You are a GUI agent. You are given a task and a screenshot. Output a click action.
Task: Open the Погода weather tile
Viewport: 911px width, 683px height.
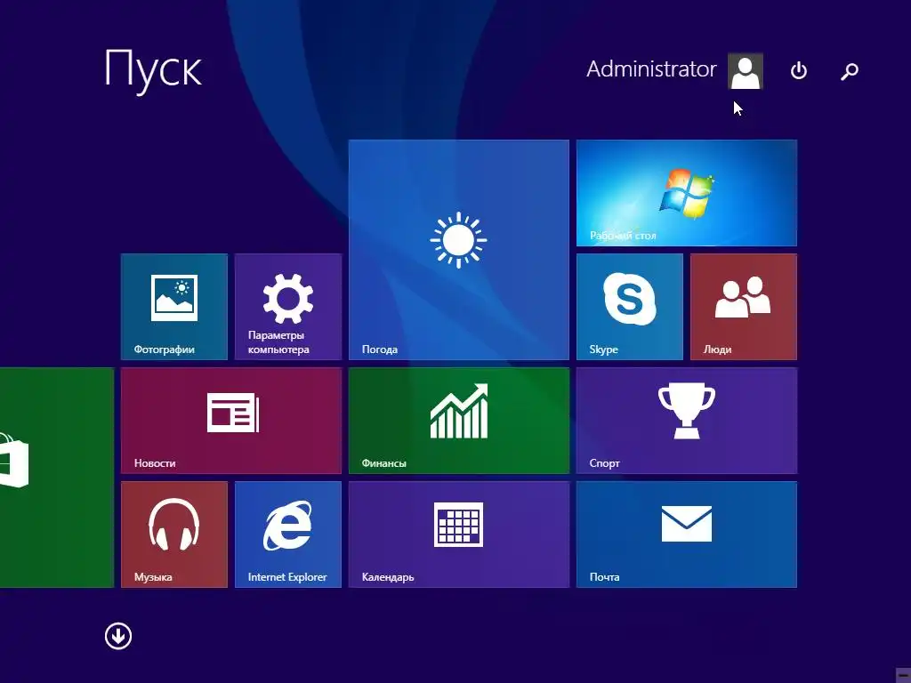[x=459, y=250]
